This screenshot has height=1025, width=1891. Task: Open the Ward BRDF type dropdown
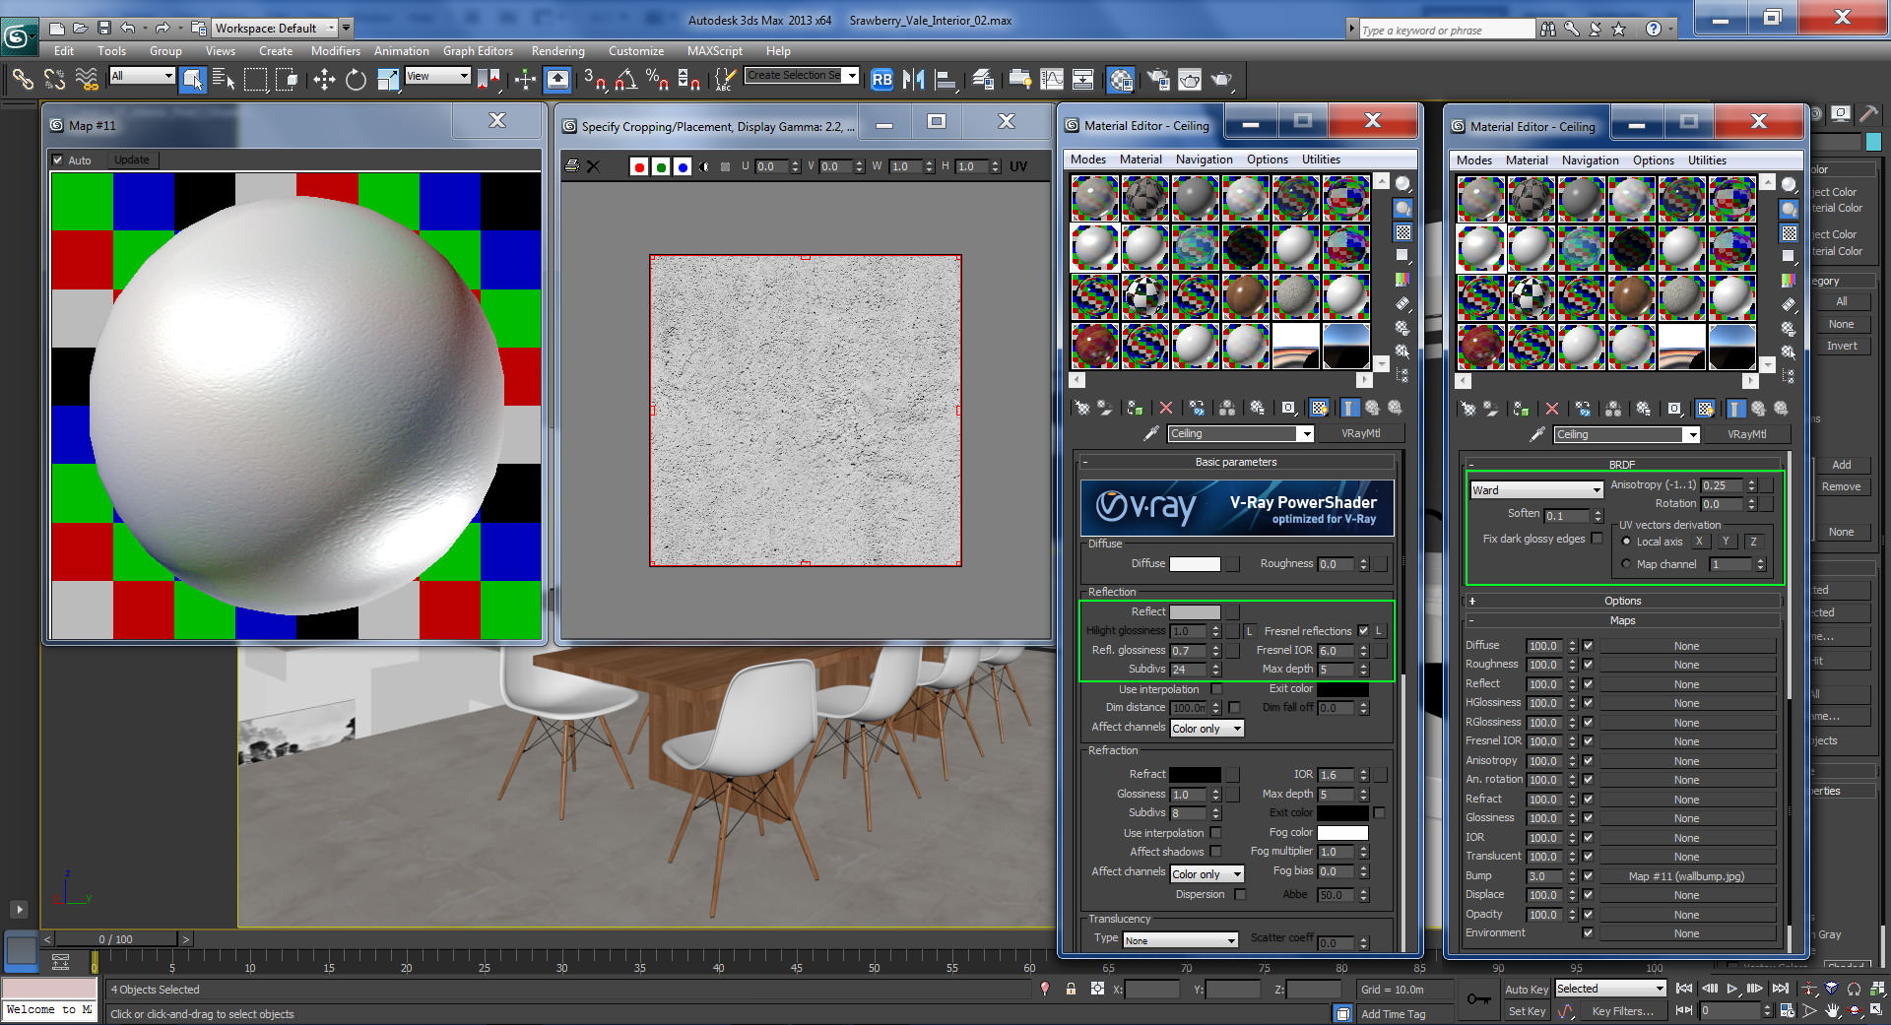(x=1536, y=489)
